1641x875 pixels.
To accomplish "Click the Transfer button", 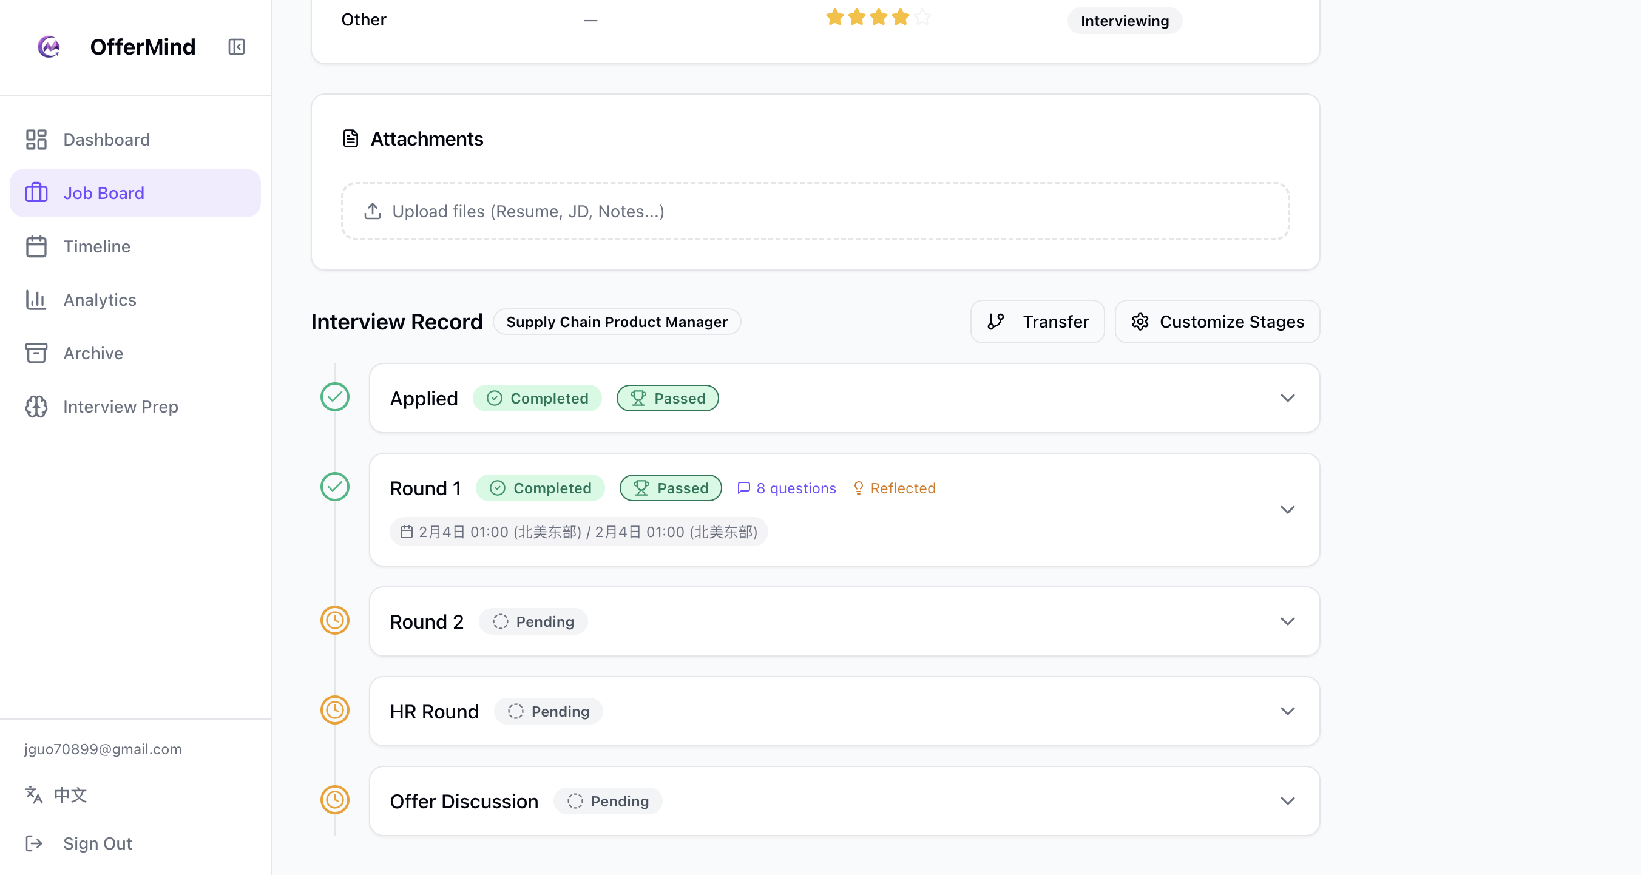I will pos(1037,322).
